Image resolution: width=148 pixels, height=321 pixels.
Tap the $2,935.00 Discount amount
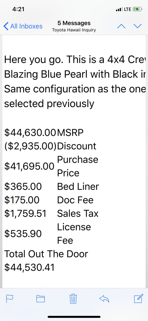[31, 146]
